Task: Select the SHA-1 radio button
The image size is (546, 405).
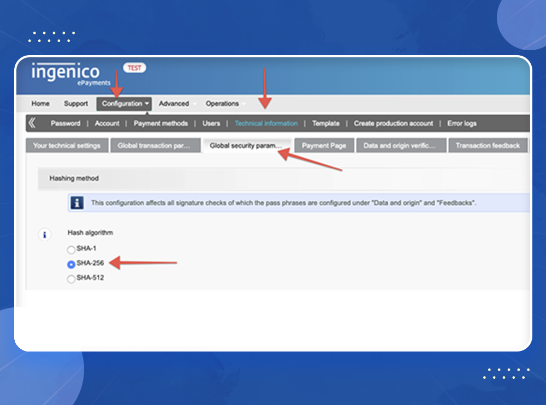Action: [71, 250]
